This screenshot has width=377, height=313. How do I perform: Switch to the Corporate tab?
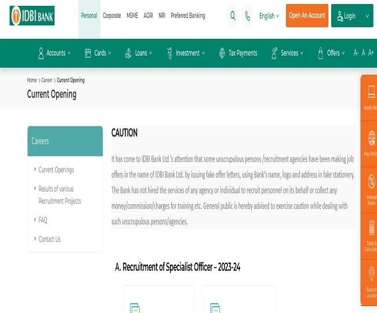(x=112, y=16)
